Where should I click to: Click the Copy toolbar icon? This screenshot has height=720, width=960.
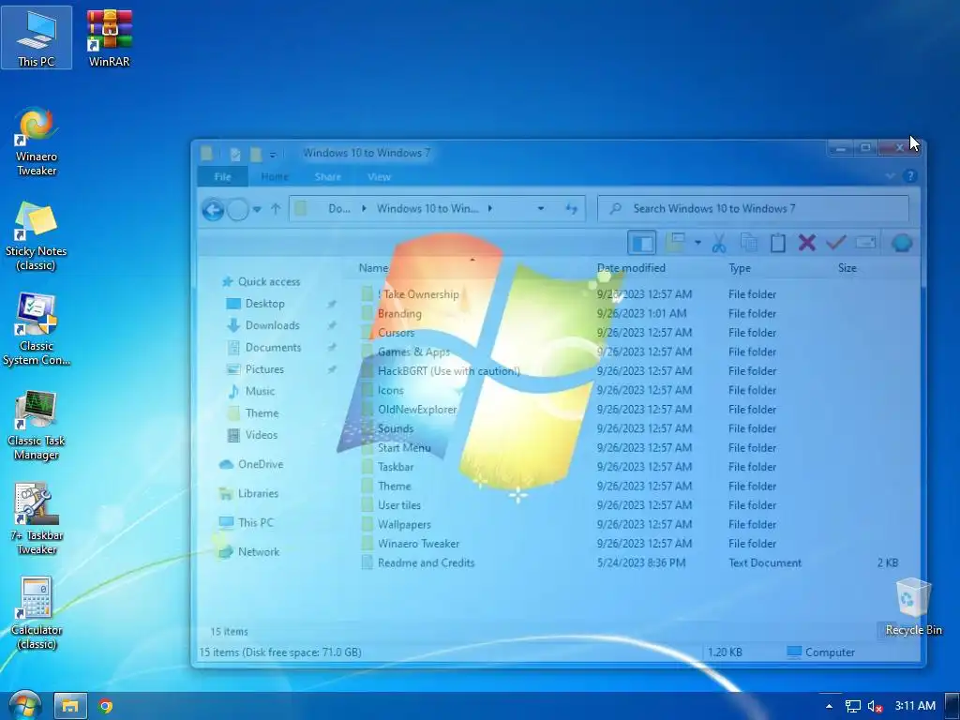point(748,243)
